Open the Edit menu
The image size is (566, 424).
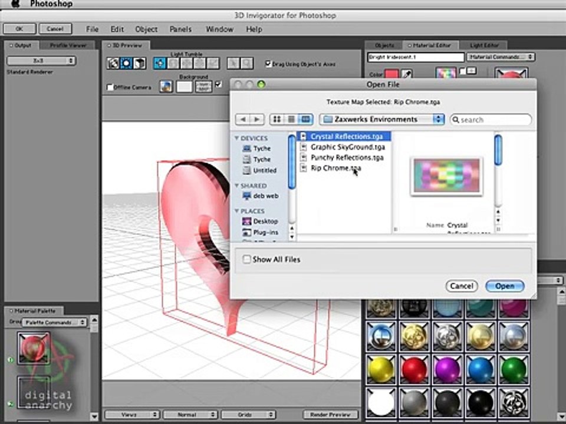coord(117,29)
